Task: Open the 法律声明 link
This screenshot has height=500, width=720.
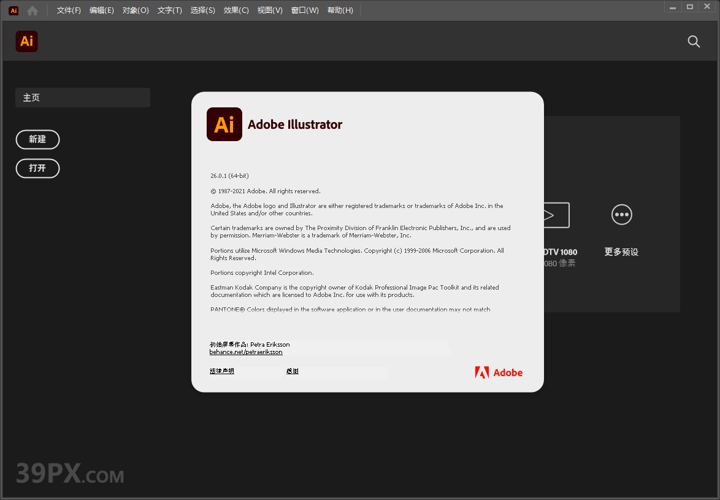Action: (x=222, y=371)
